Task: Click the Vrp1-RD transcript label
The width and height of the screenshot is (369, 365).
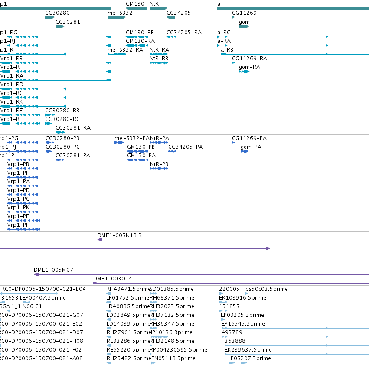Action: (12, 85)
